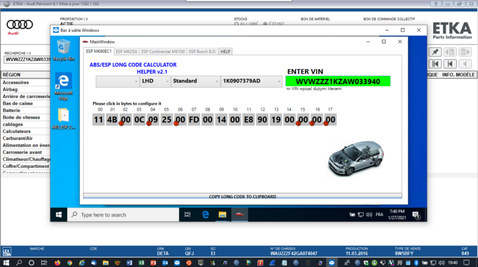Open the 1K0907379AD part number dropdown
Viewport: 478px width, 267px height.
[251, 81]
